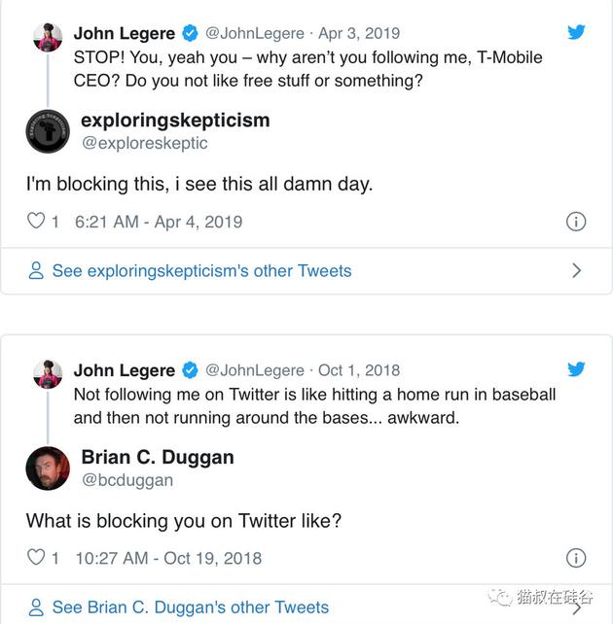613x624 pixels.
Task: Open the 10:27 AM - Oct 19, 2018 timestamp
Action: click(x=167, y=558)
